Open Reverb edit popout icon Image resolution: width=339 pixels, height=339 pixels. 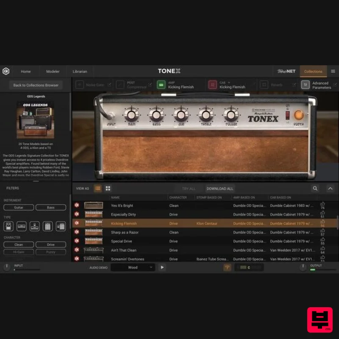point(294,84)
